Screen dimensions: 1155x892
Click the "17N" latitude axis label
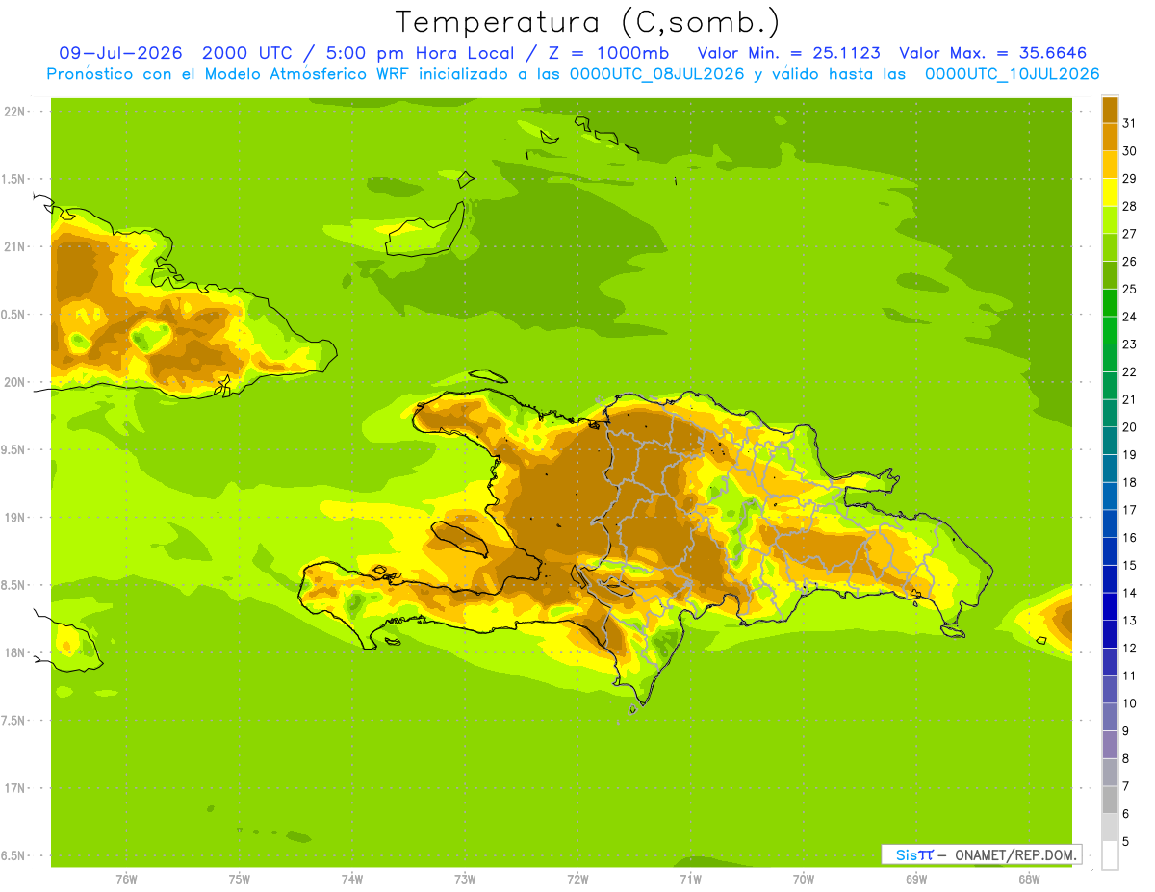click(x=15, y=788)
